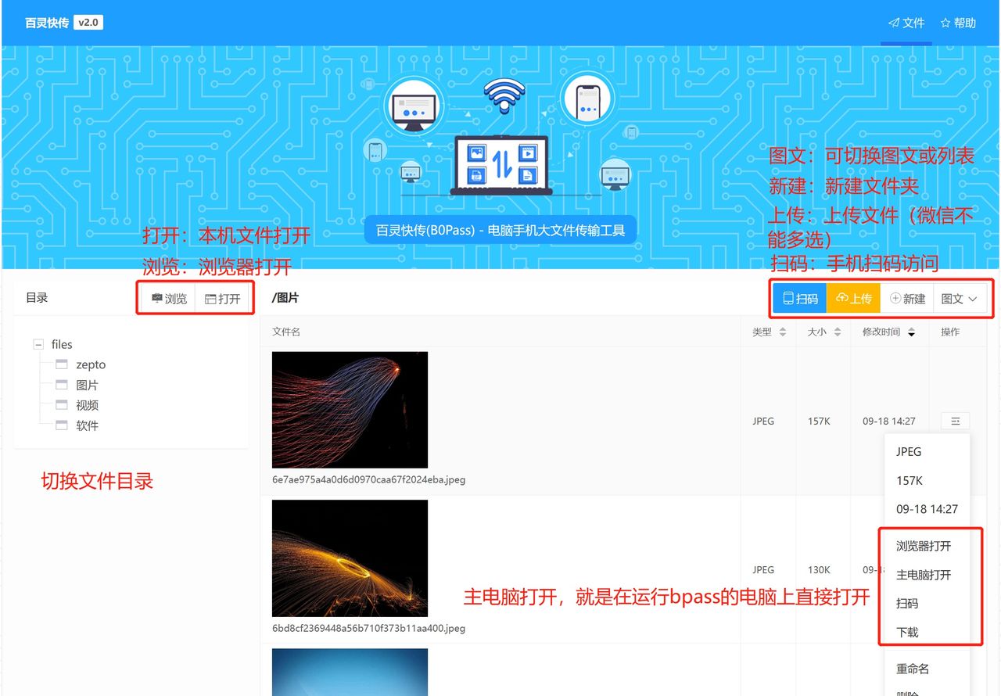
Task: Click the 浏览 browser-open button in directory panel
Action: (x=169, y=299)
